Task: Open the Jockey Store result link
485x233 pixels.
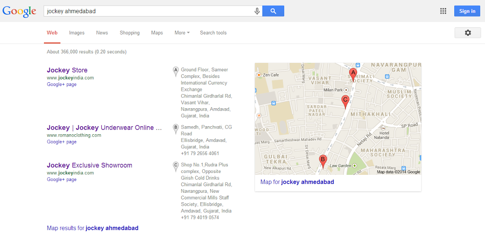Action: 67,70
